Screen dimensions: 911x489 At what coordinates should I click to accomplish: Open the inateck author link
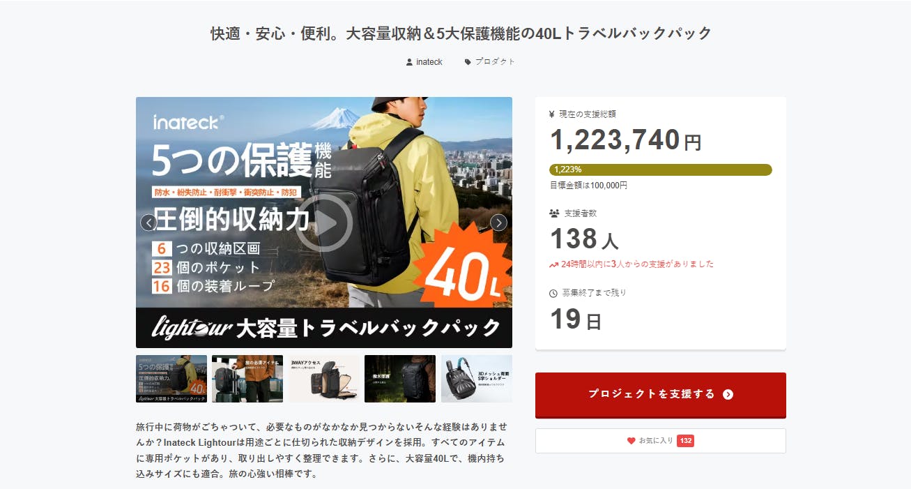point(429,62)
